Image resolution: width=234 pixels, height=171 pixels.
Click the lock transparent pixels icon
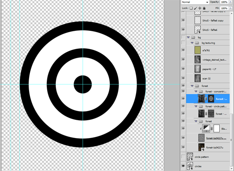click(x=191, y=8)
